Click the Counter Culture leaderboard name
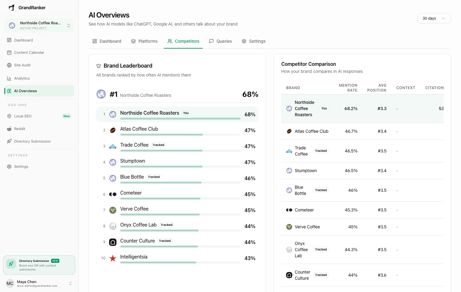Screen dimensions: 461x292 pyautogui.click(x=137, y=241)
